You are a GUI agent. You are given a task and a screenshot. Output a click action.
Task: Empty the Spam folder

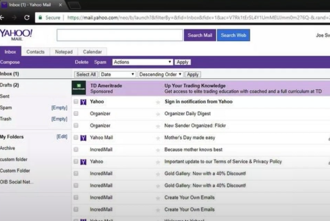59,107
